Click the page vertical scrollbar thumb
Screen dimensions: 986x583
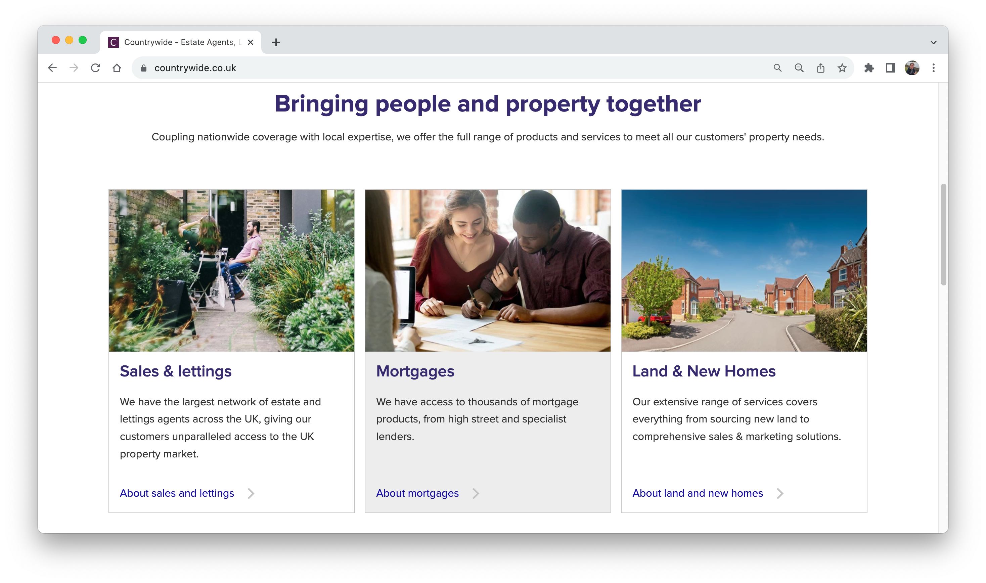[943, 234]
